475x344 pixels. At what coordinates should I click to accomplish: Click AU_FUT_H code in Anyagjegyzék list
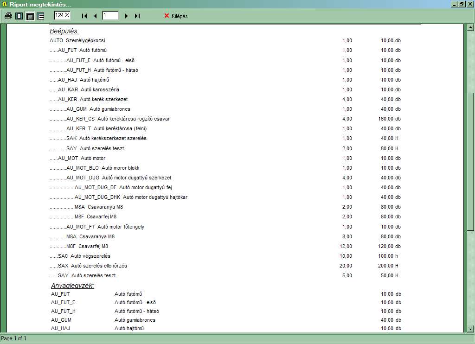tap(63, 311)
